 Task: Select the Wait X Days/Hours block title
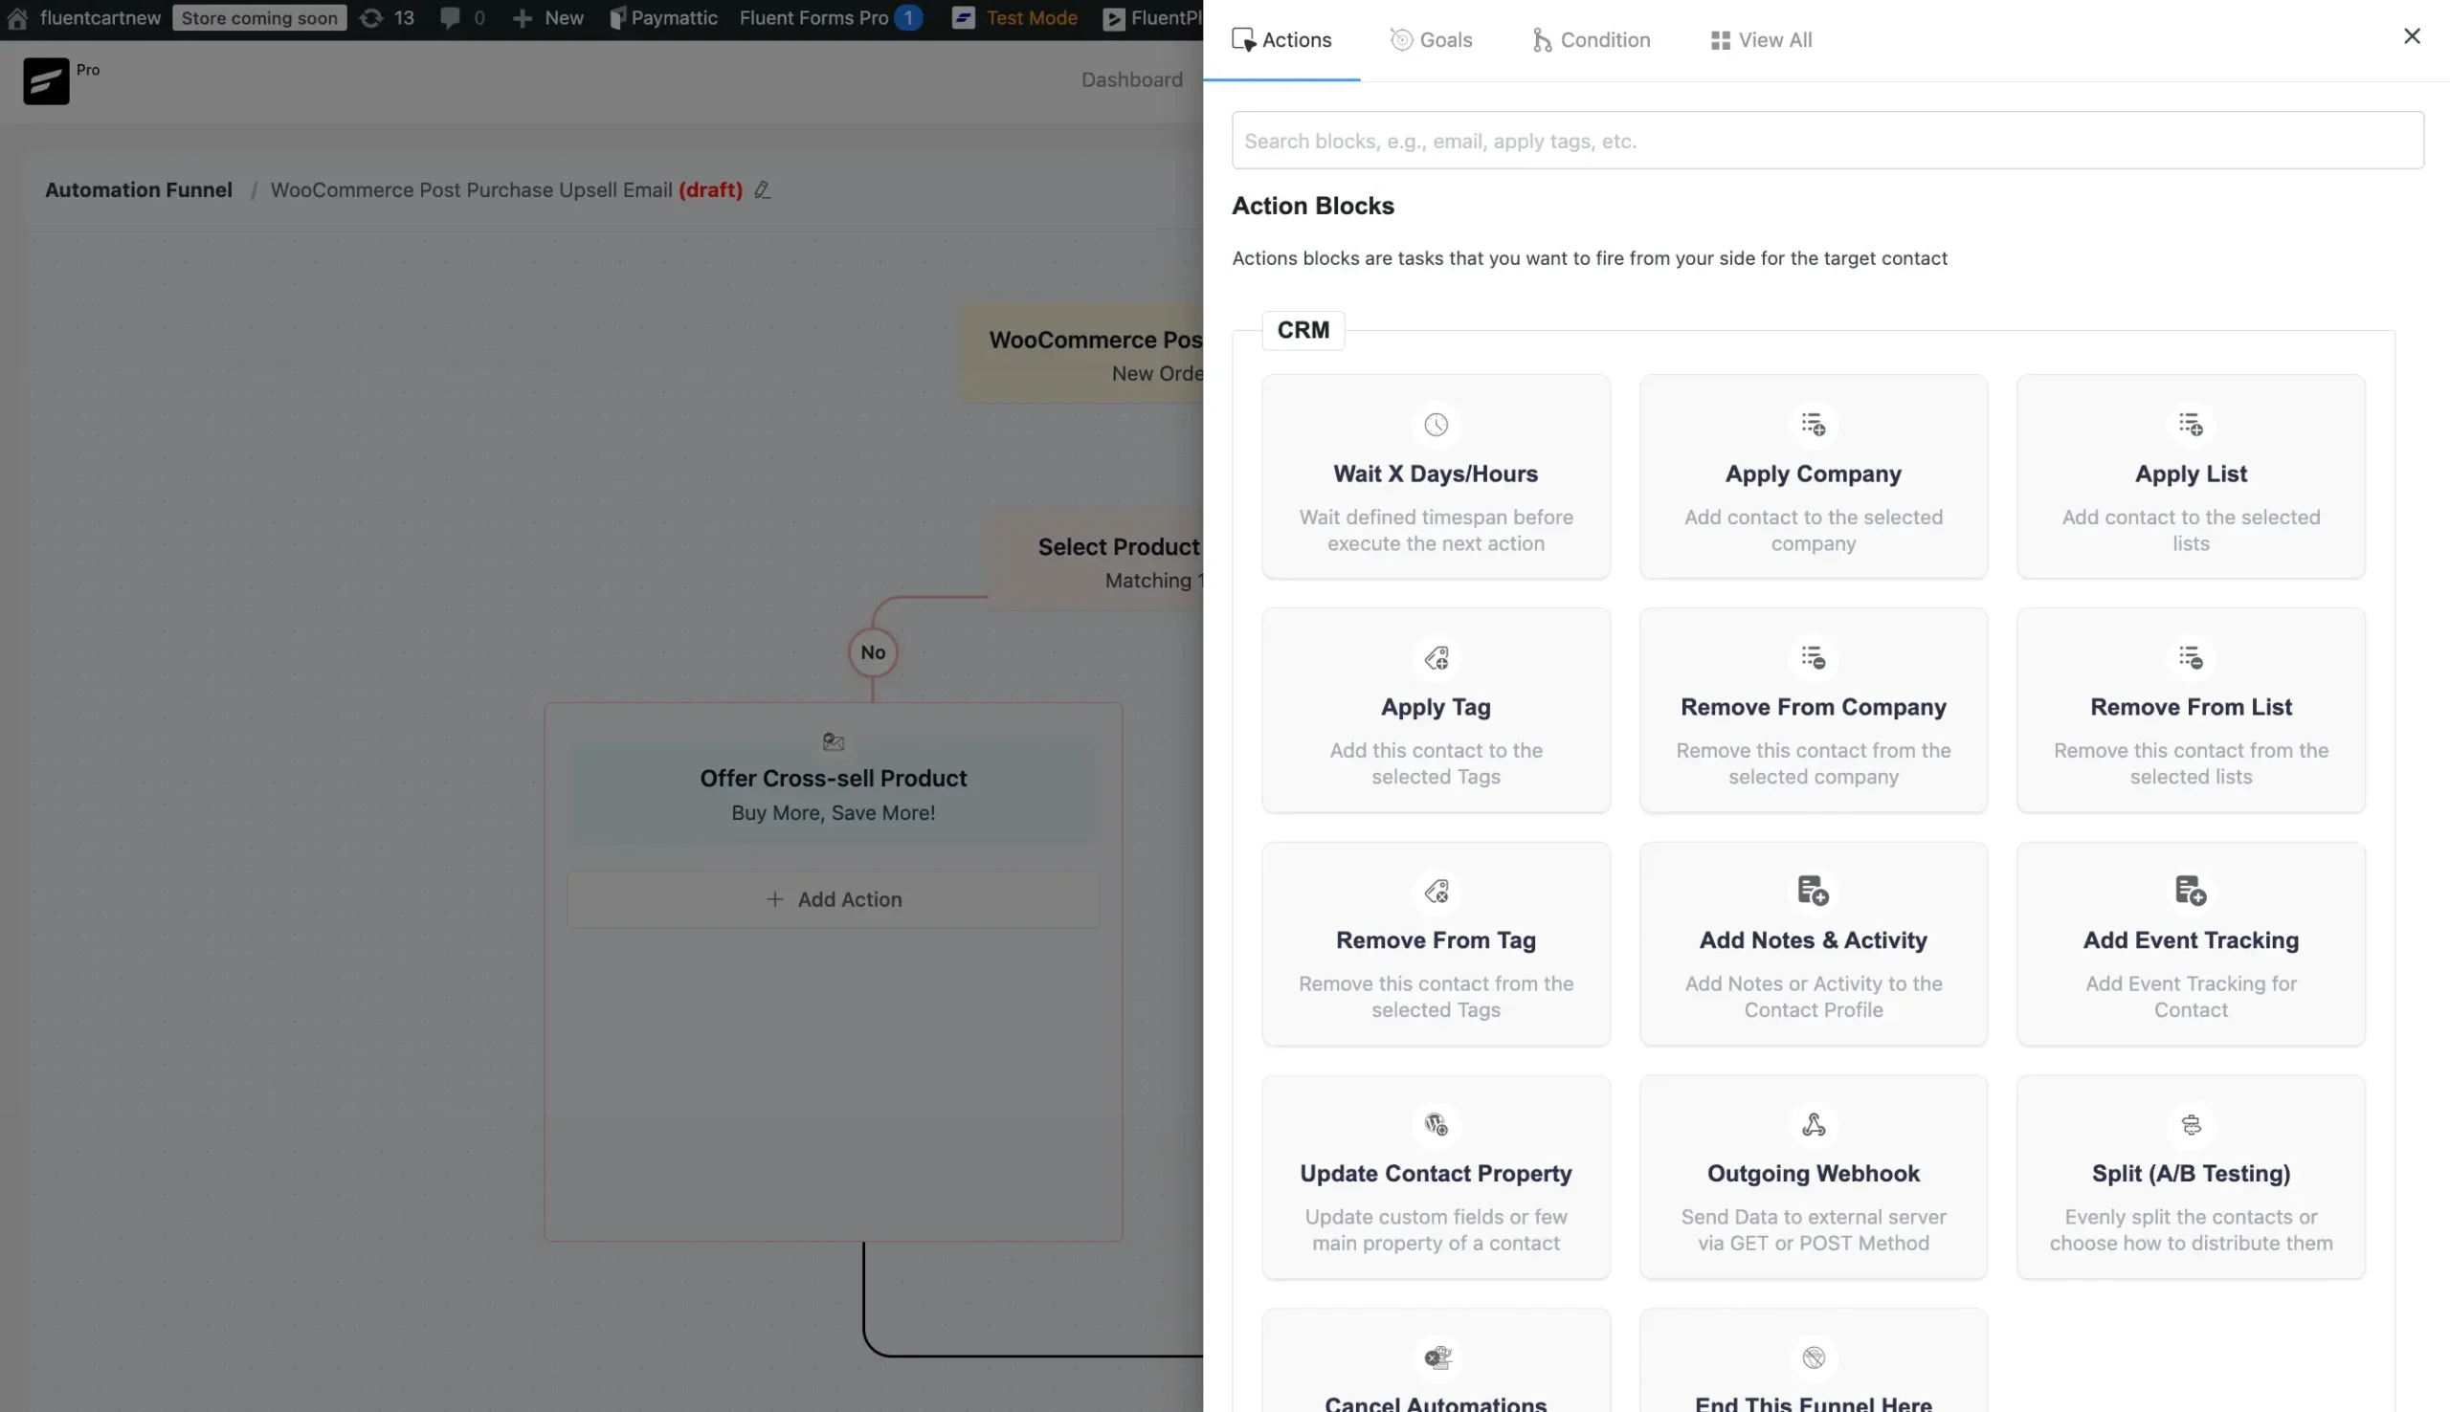tap(1436, 474)
